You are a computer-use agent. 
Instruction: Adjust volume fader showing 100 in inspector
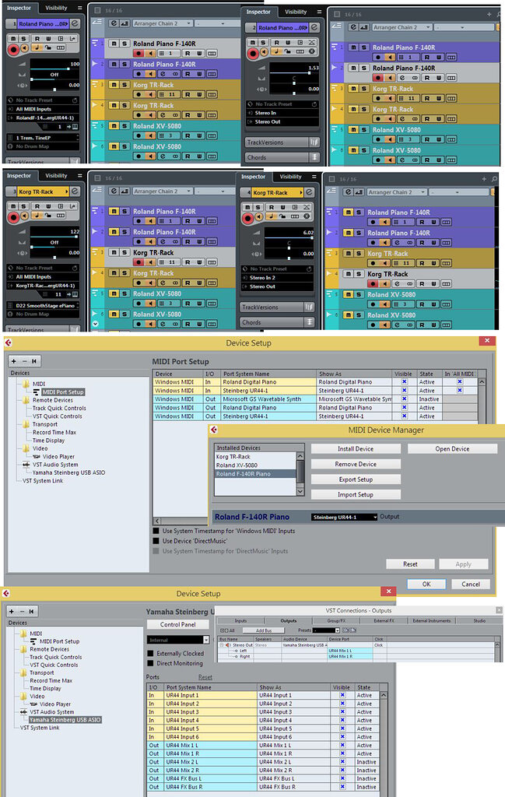[68, 68]
